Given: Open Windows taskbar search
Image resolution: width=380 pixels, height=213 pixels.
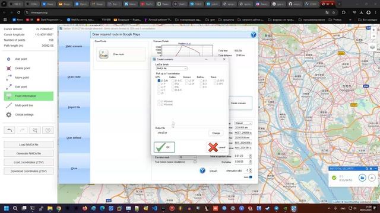Looking at the screenshot, I should (15, 208).
